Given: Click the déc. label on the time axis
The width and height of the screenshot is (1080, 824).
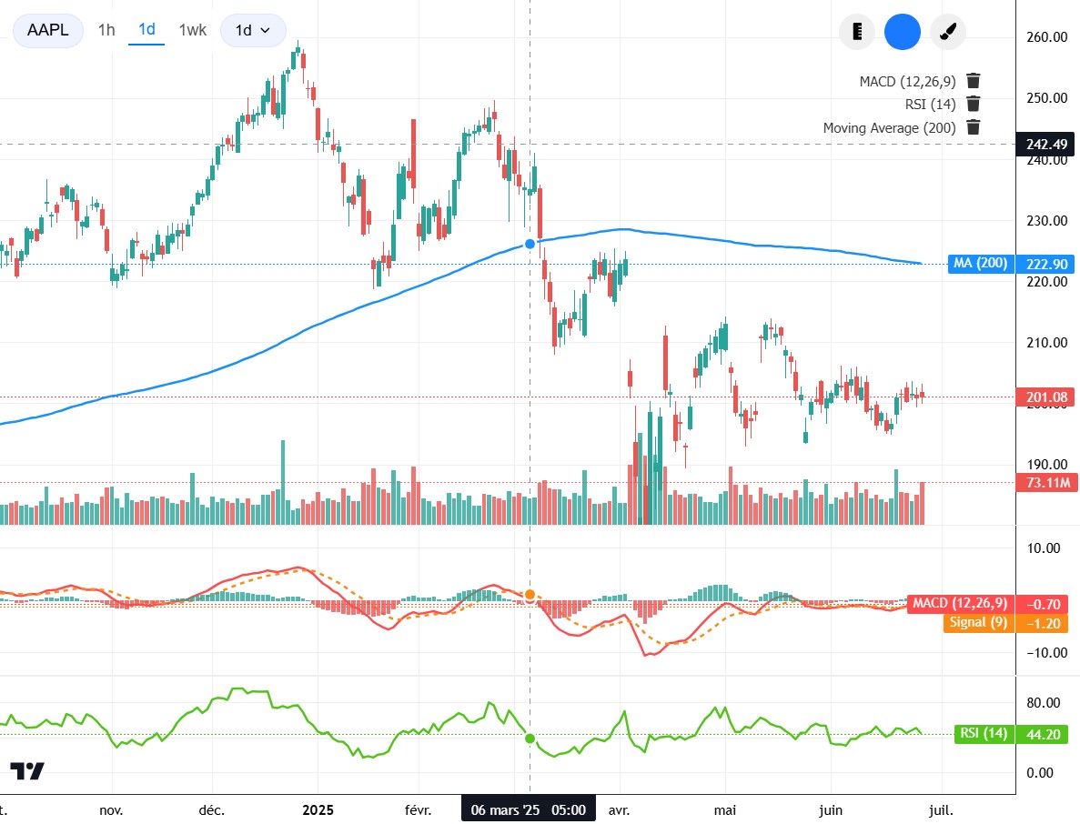Looking at the screenshot, I should click(x=211, y=810).
